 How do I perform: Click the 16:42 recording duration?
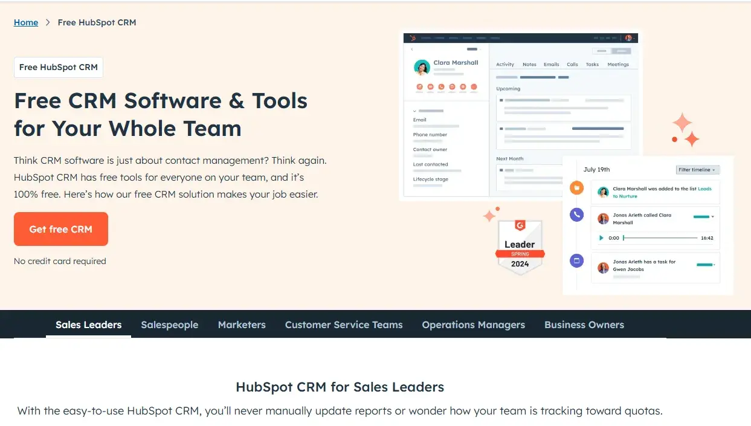707,238
